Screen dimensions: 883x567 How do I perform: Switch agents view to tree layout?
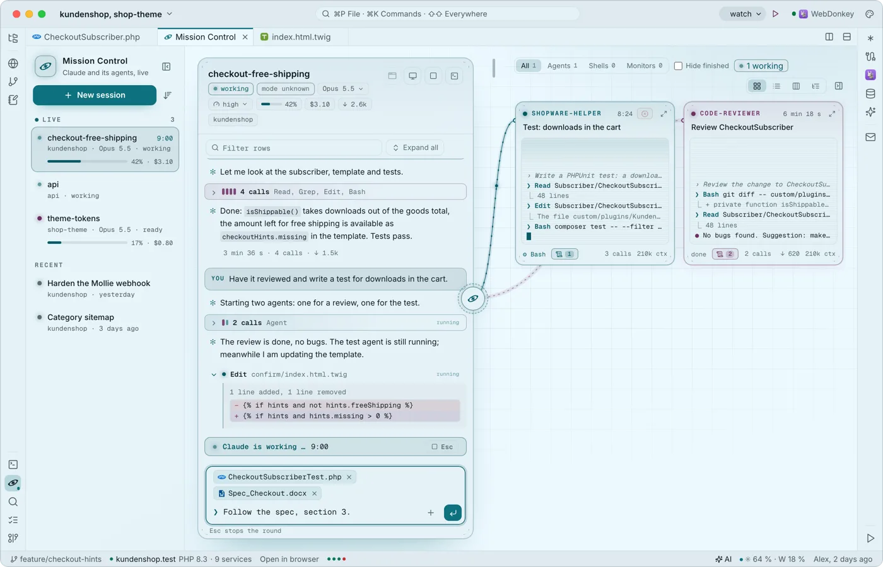tap(816, 86)
